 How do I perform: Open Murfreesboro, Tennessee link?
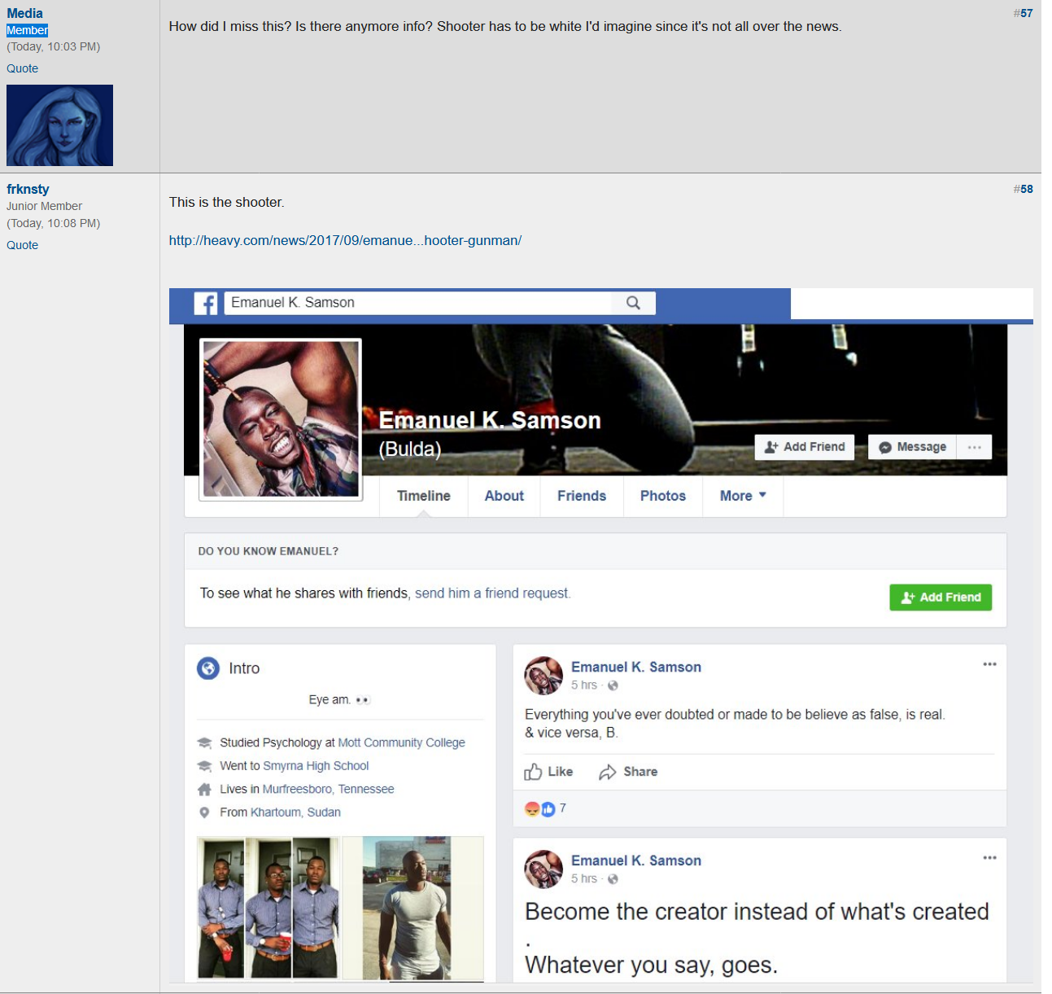[328, 789]
